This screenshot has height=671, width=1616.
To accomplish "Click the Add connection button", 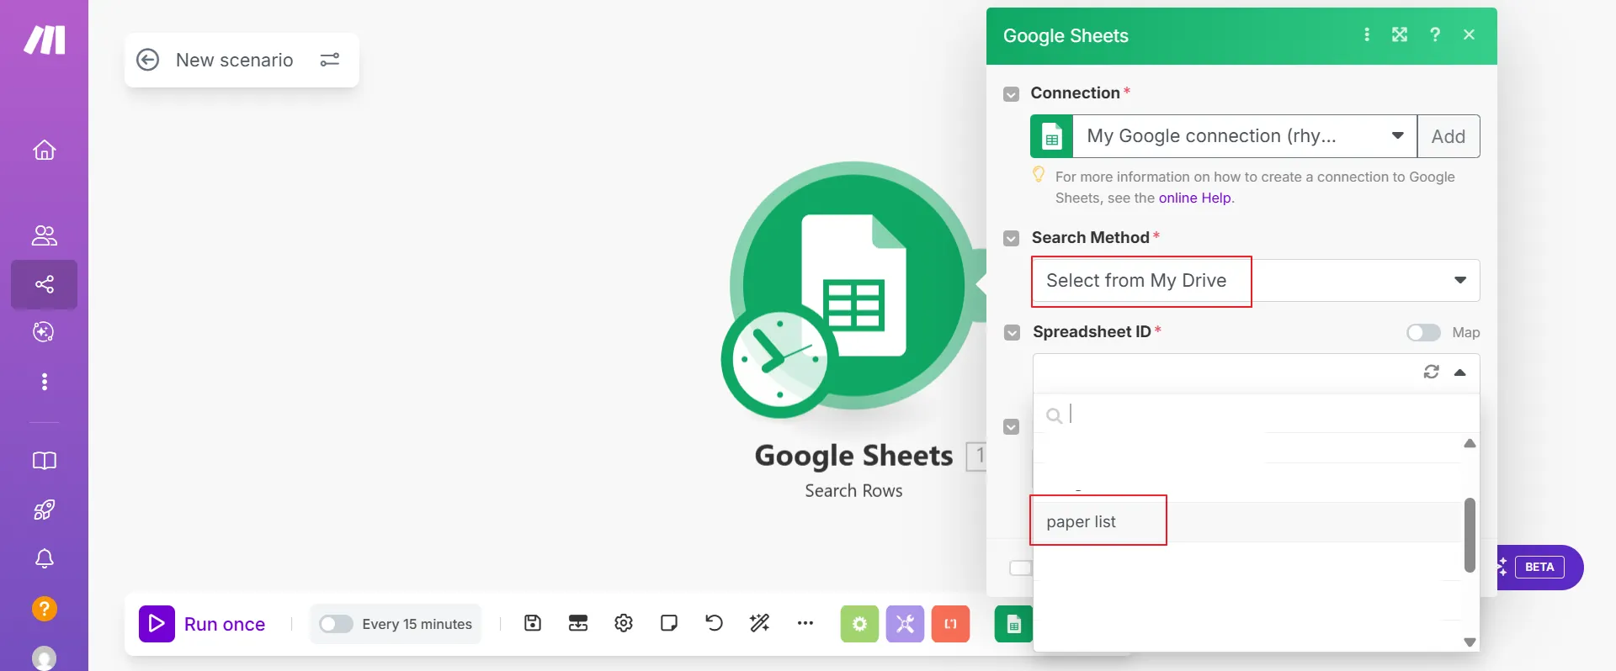I will click(x=1449, y=136).
